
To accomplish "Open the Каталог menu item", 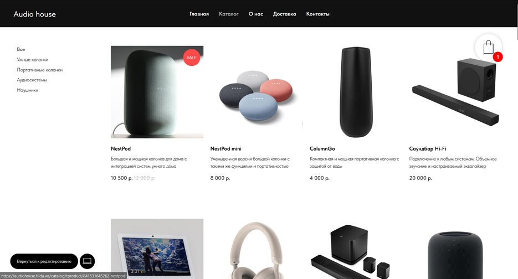I will coord(229,14).
